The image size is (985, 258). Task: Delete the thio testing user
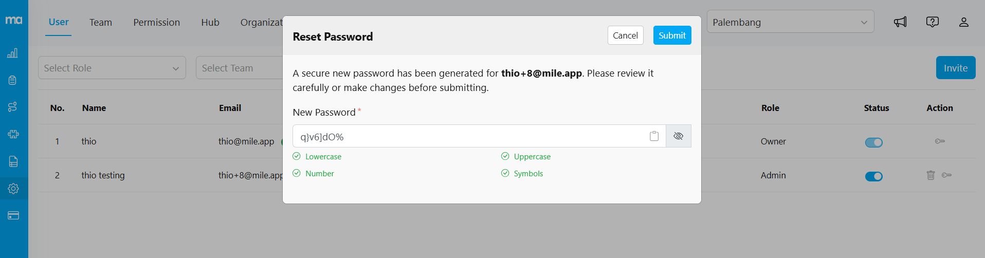coord(931,175)
